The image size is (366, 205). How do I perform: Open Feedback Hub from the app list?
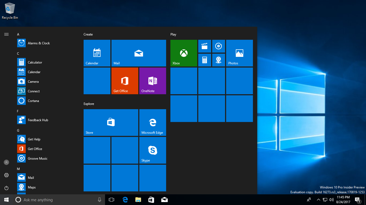tap(47, 120)
